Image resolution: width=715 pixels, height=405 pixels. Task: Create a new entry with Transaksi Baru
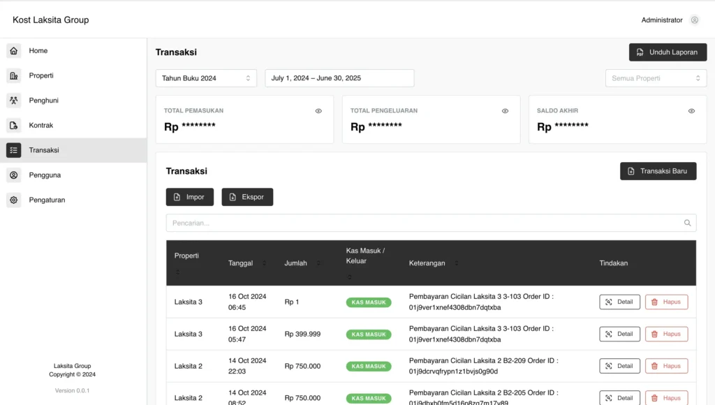point(658,171)
